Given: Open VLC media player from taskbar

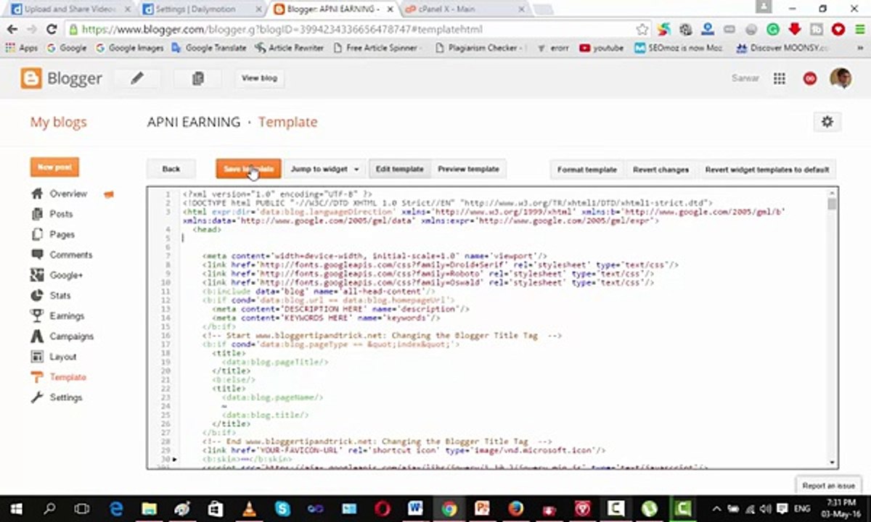Looking at the screenshot, I should (x=249, y=509).
